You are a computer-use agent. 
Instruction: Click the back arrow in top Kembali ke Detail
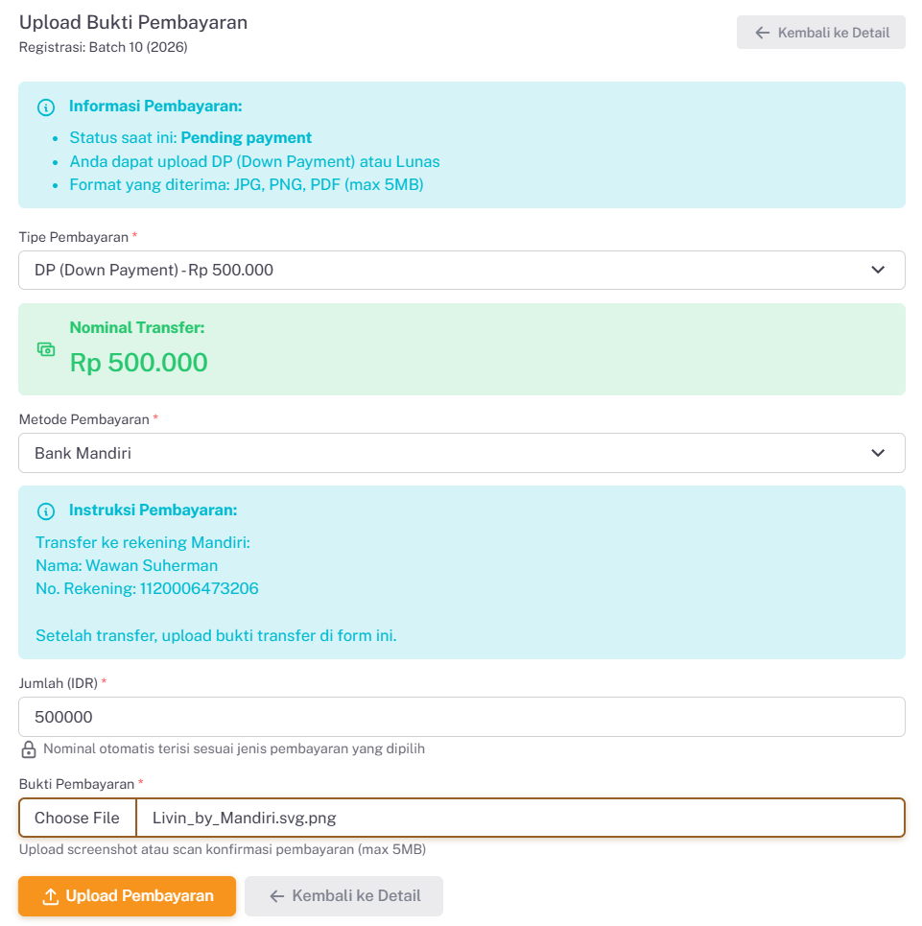pos(762,32)
